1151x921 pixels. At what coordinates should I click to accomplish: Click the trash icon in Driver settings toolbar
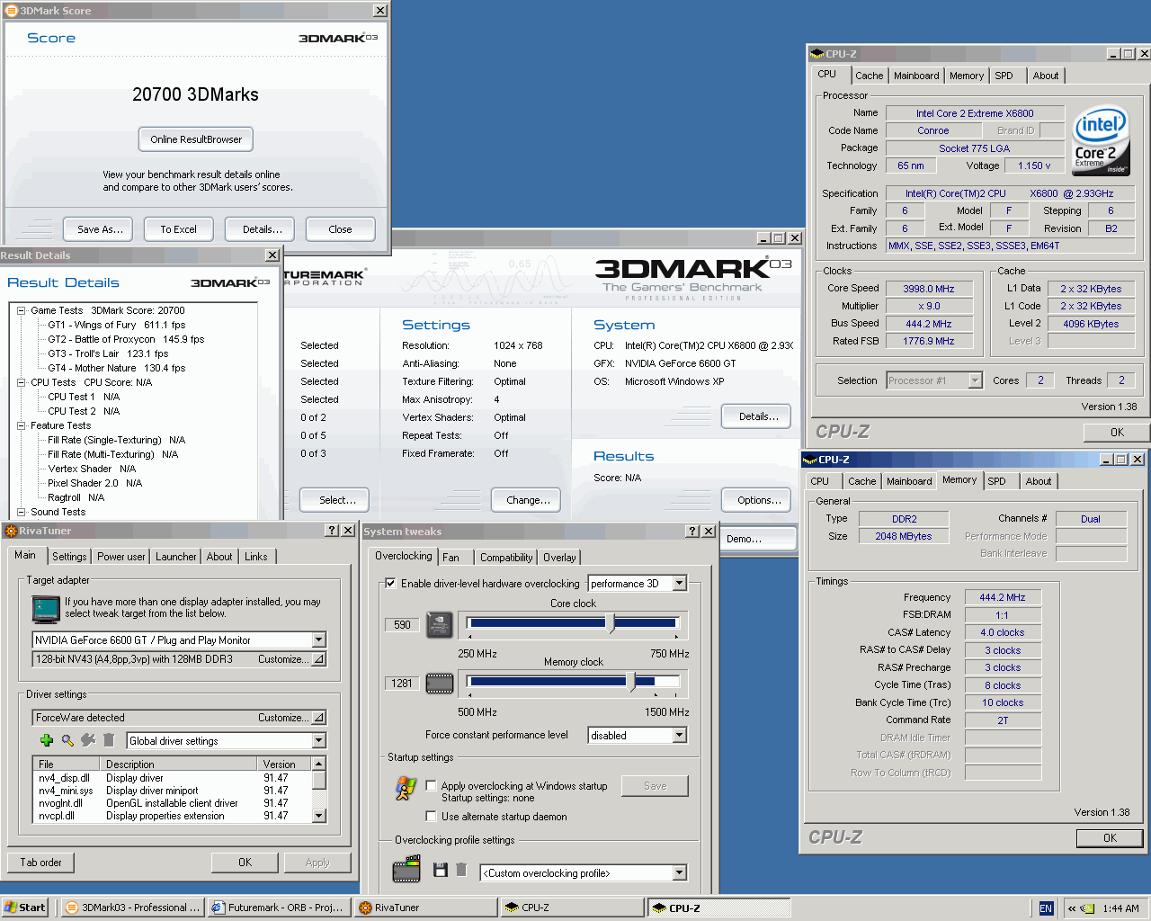click(x=109, y=740)
